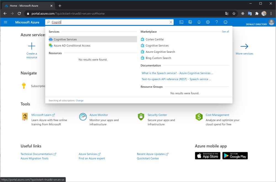Select the Home - Microsoft Azure tab
The height and width of the screenshot is (182, 276).
click(28, 6)
